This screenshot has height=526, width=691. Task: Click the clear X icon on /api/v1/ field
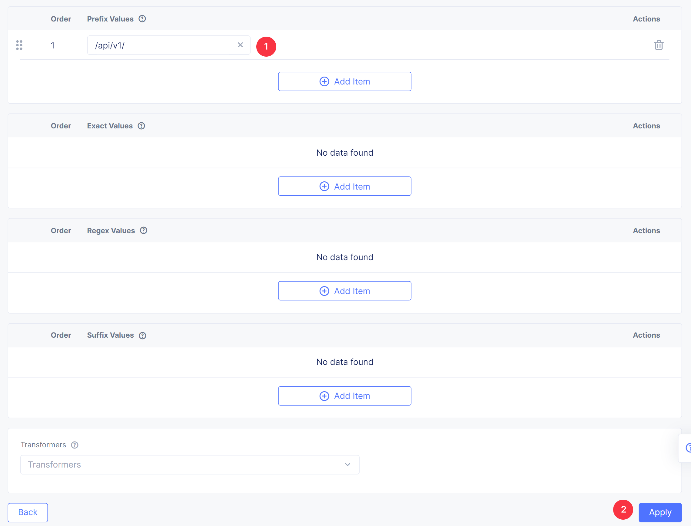[241, 45]
